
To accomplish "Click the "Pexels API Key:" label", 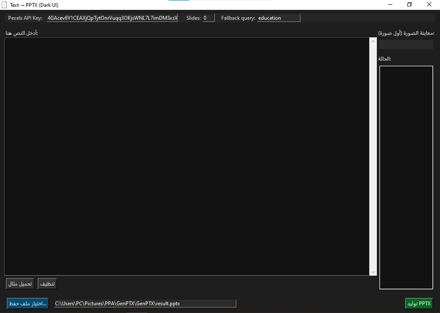I will point(25,18).
